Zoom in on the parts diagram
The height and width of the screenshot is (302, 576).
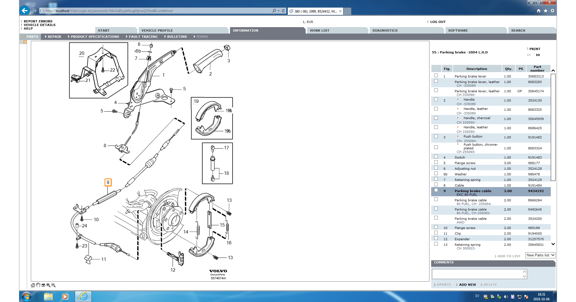point(48,285)
